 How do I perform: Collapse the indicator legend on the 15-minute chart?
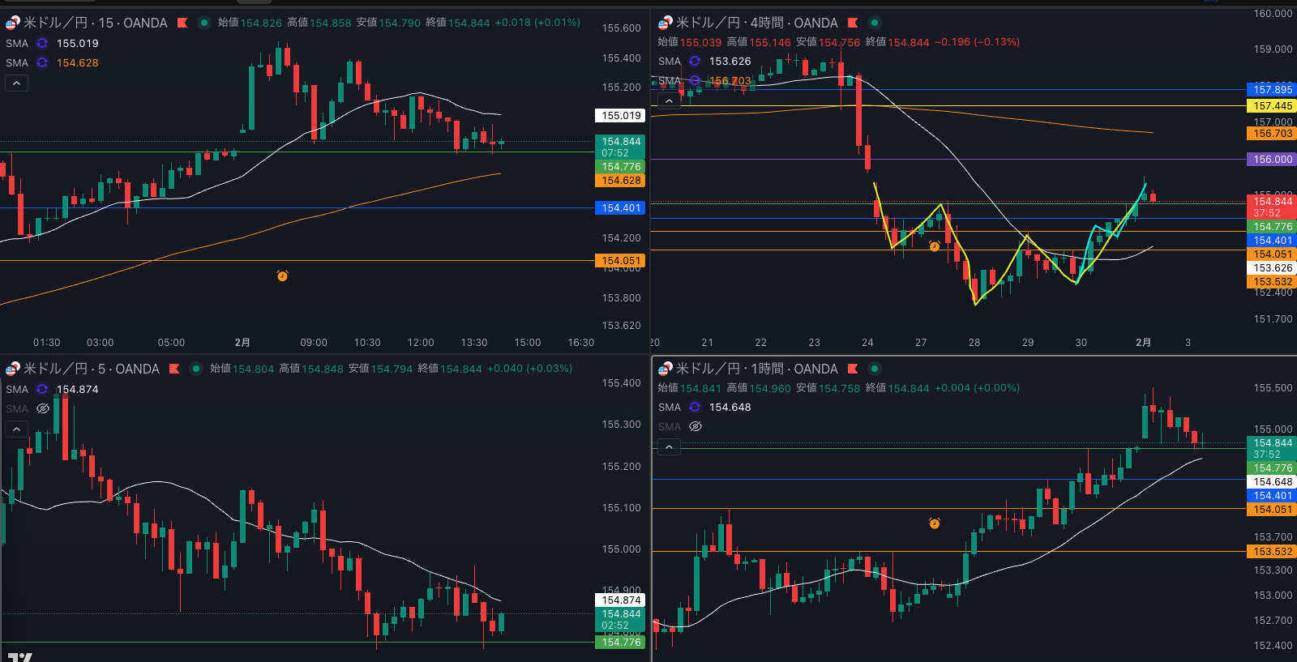[17, 83]
